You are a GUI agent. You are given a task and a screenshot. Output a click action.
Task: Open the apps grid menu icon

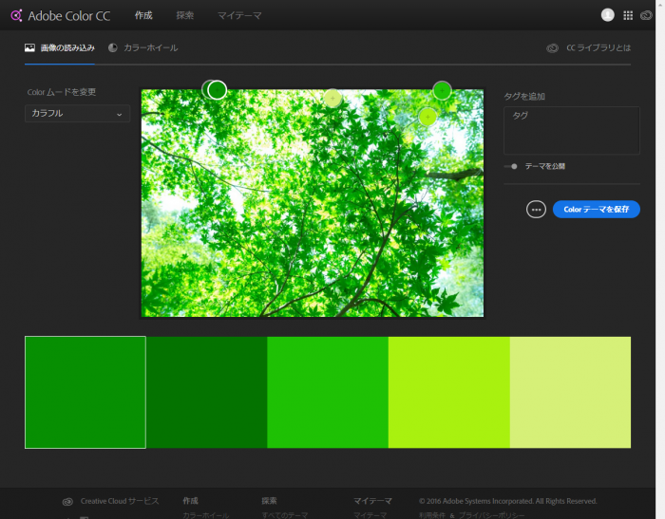point(628,15)
